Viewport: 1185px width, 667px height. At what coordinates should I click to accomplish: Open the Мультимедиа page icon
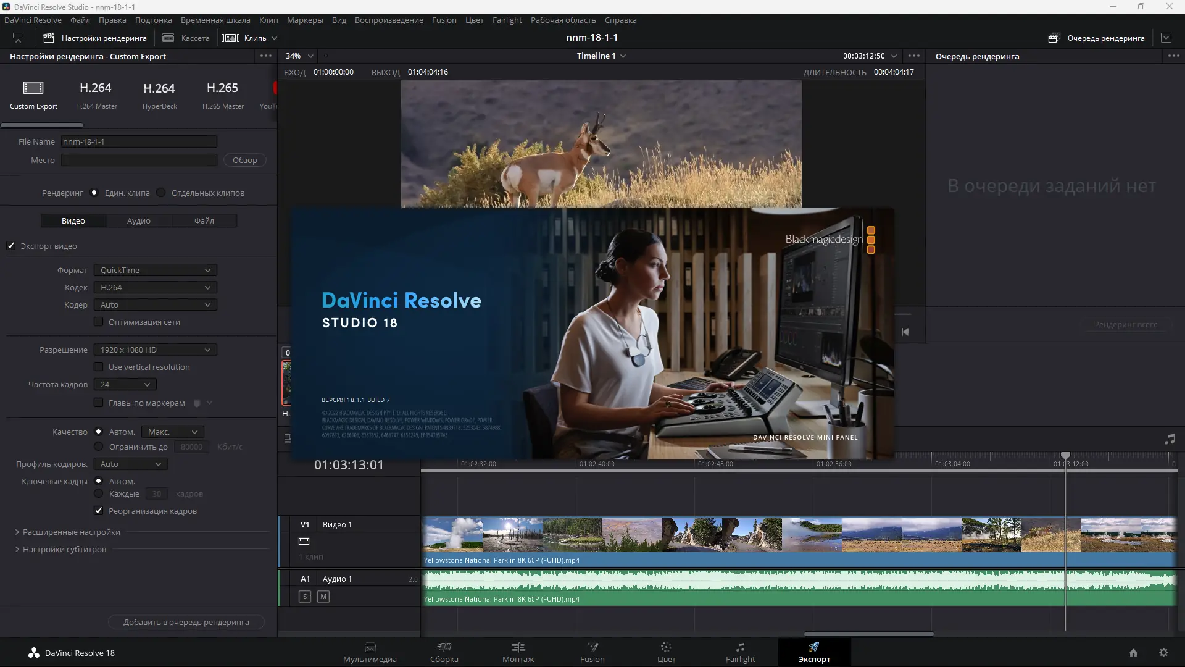tap(370, 647)
